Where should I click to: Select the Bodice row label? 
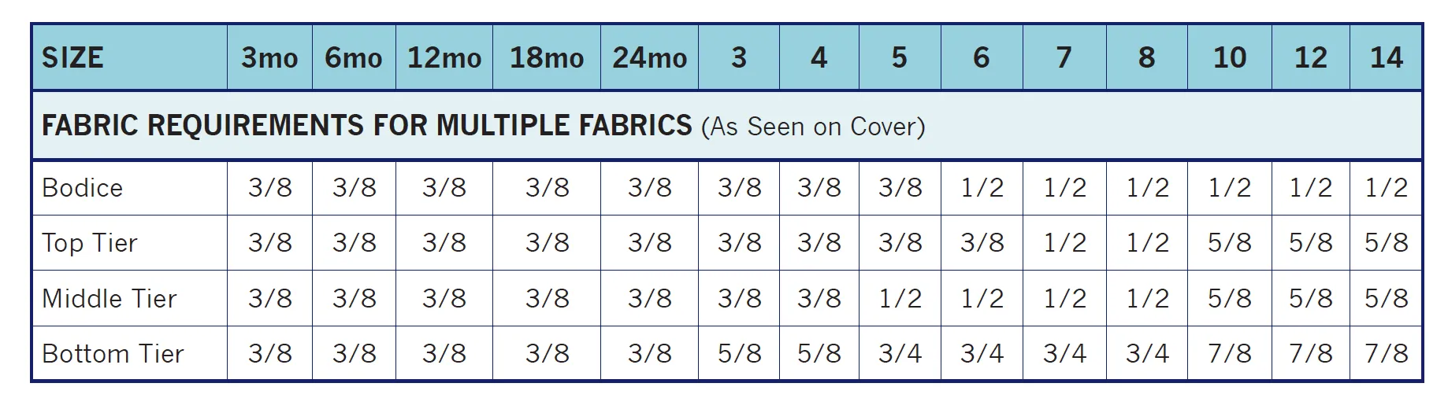[x=82, y=188]
